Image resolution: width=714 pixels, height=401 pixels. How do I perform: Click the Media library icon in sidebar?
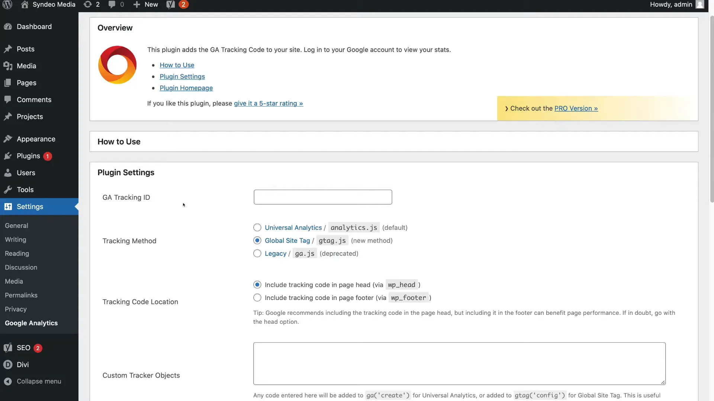coord(8,66)
